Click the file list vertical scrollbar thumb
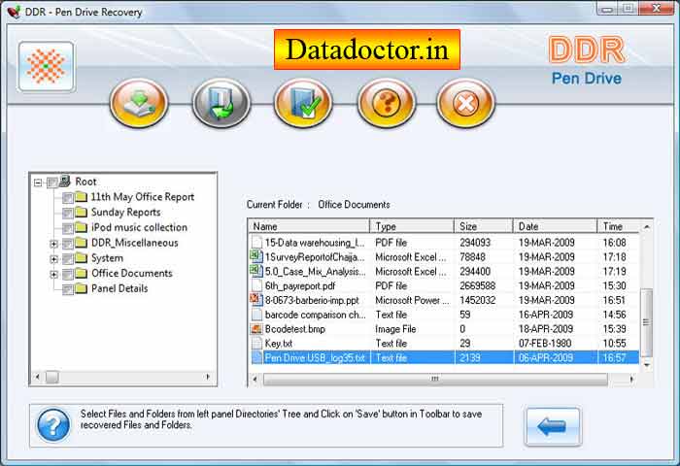The image size is (680, 466). 647,322
